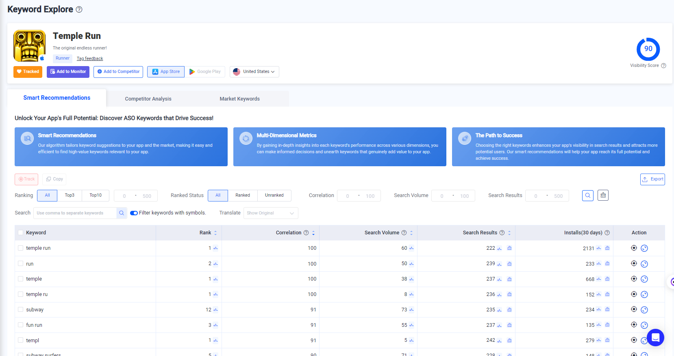The height and width of the screenshot is (356, 674).
Task: Select Ranked status filter
Action: 243,195
